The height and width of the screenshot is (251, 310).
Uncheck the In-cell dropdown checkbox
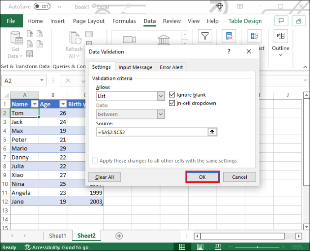pos(172,103)
